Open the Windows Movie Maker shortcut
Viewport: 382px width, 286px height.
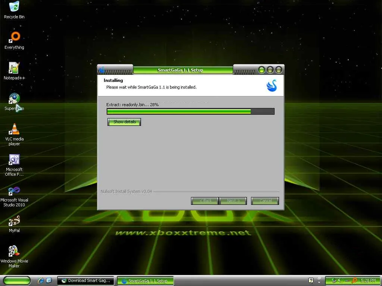click(15, 257)
